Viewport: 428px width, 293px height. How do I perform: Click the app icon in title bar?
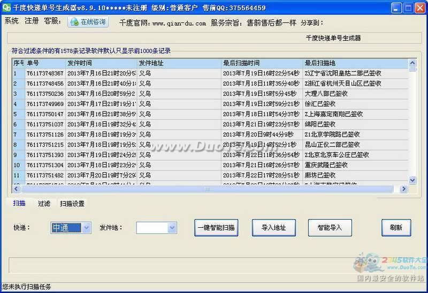coord(7,8)
